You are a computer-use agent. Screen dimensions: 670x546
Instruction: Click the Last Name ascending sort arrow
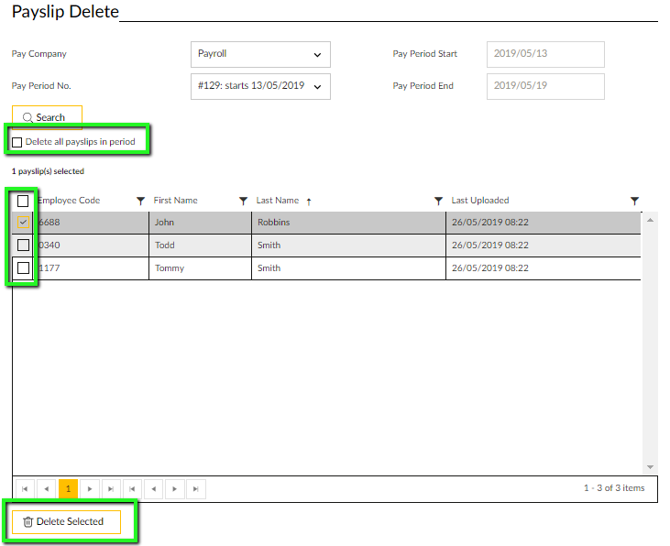tap(309, 202)
